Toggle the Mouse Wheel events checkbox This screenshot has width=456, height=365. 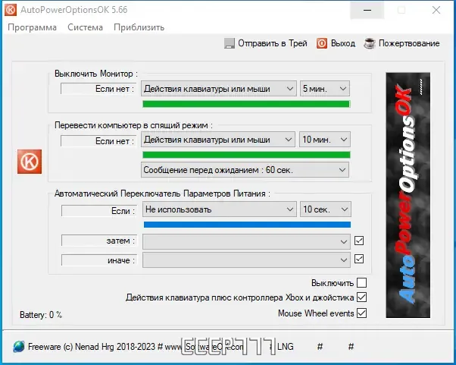pyautogui.click(x=361, y=313)
